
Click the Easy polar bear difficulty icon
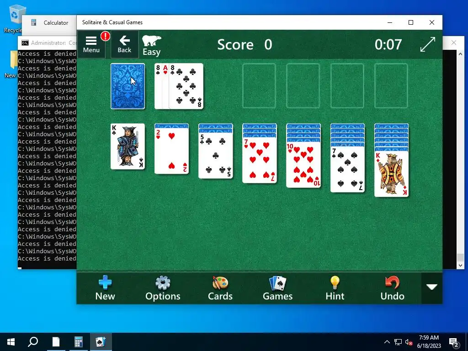click(152, 45)
